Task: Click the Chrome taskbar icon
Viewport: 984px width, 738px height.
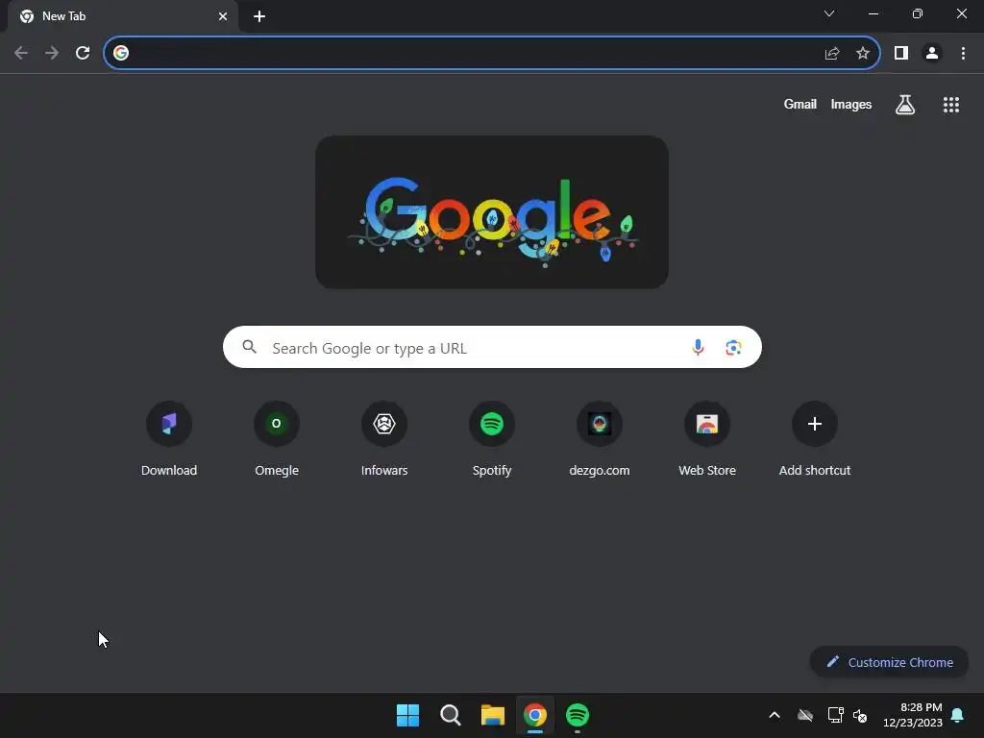Action: coord(535,715)
